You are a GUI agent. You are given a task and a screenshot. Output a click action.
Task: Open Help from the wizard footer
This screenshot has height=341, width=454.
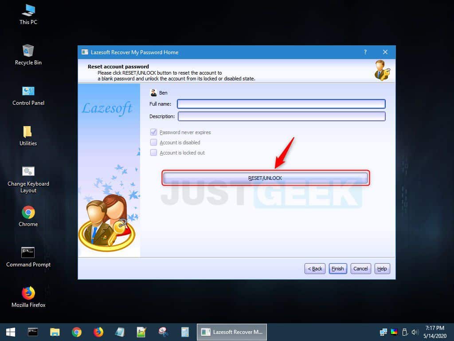(382, 269)
